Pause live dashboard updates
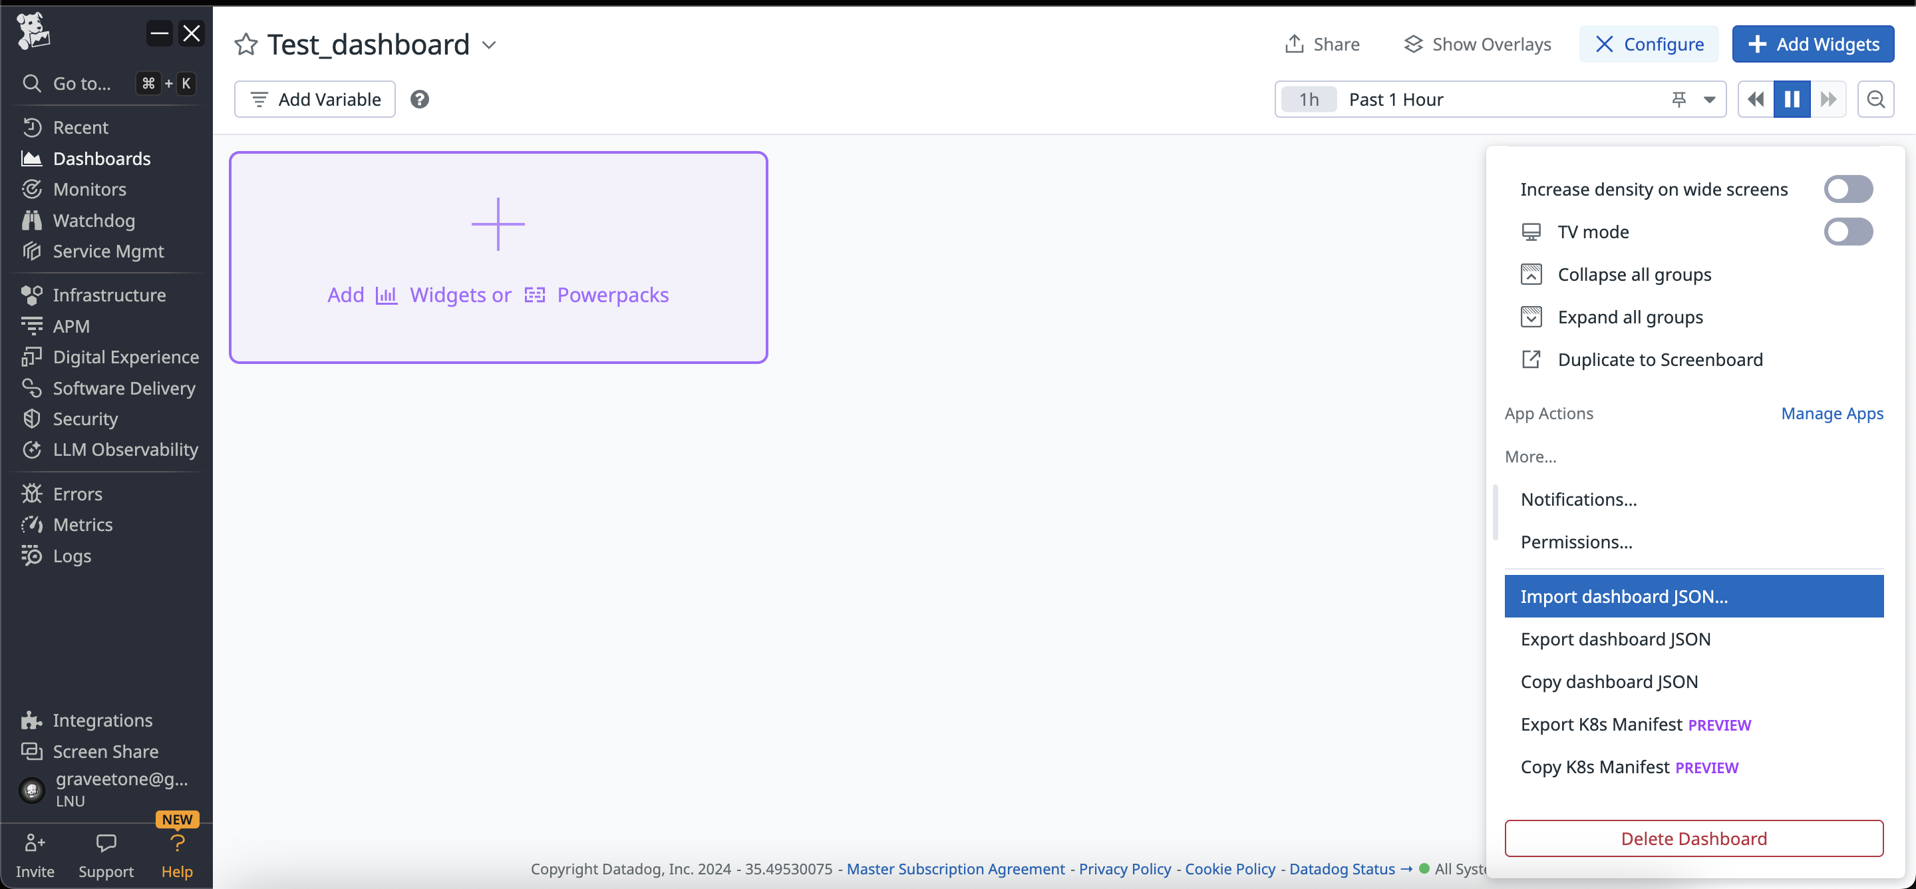 1792,99
